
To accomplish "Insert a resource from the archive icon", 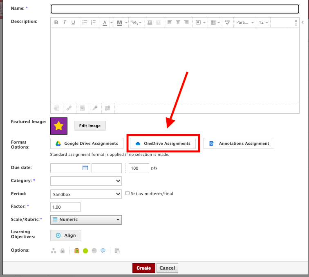I will click(82, 108).
